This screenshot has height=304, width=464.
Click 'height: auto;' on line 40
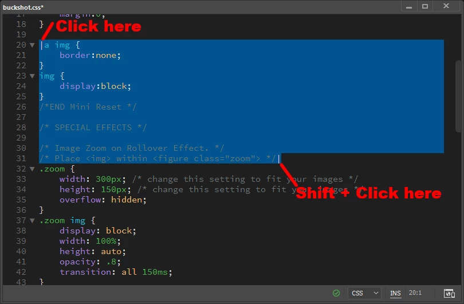[92, 252]
